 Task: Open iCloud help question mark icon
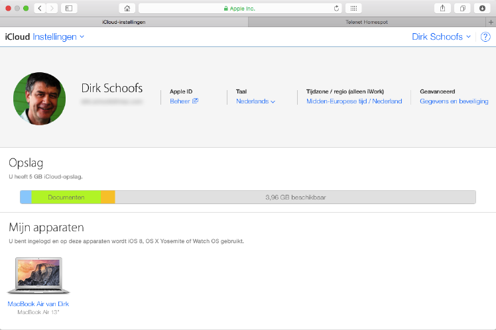[485, 37]
